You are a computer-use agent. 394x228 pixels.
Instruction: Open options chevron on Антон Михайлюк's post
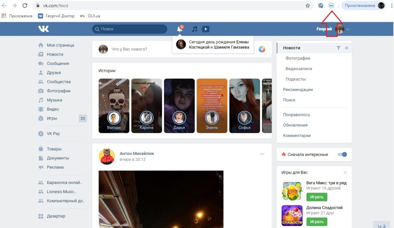[x=262, y=153]
